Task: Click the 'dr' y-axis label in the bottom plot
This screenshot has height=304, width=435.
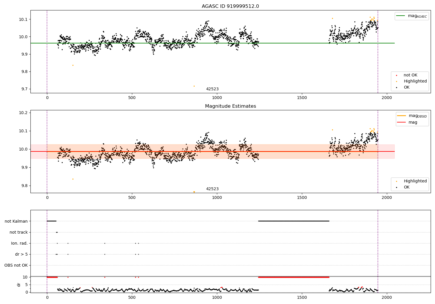Action: (19, 285)
